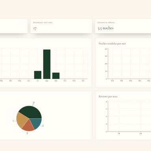Click the 30 tick on Noches vendidas axis

[106, 56]
